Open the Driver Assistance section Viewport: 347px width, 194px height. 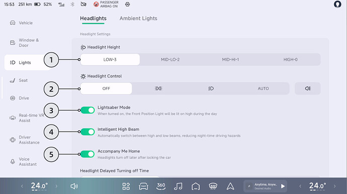click(25, 140)
